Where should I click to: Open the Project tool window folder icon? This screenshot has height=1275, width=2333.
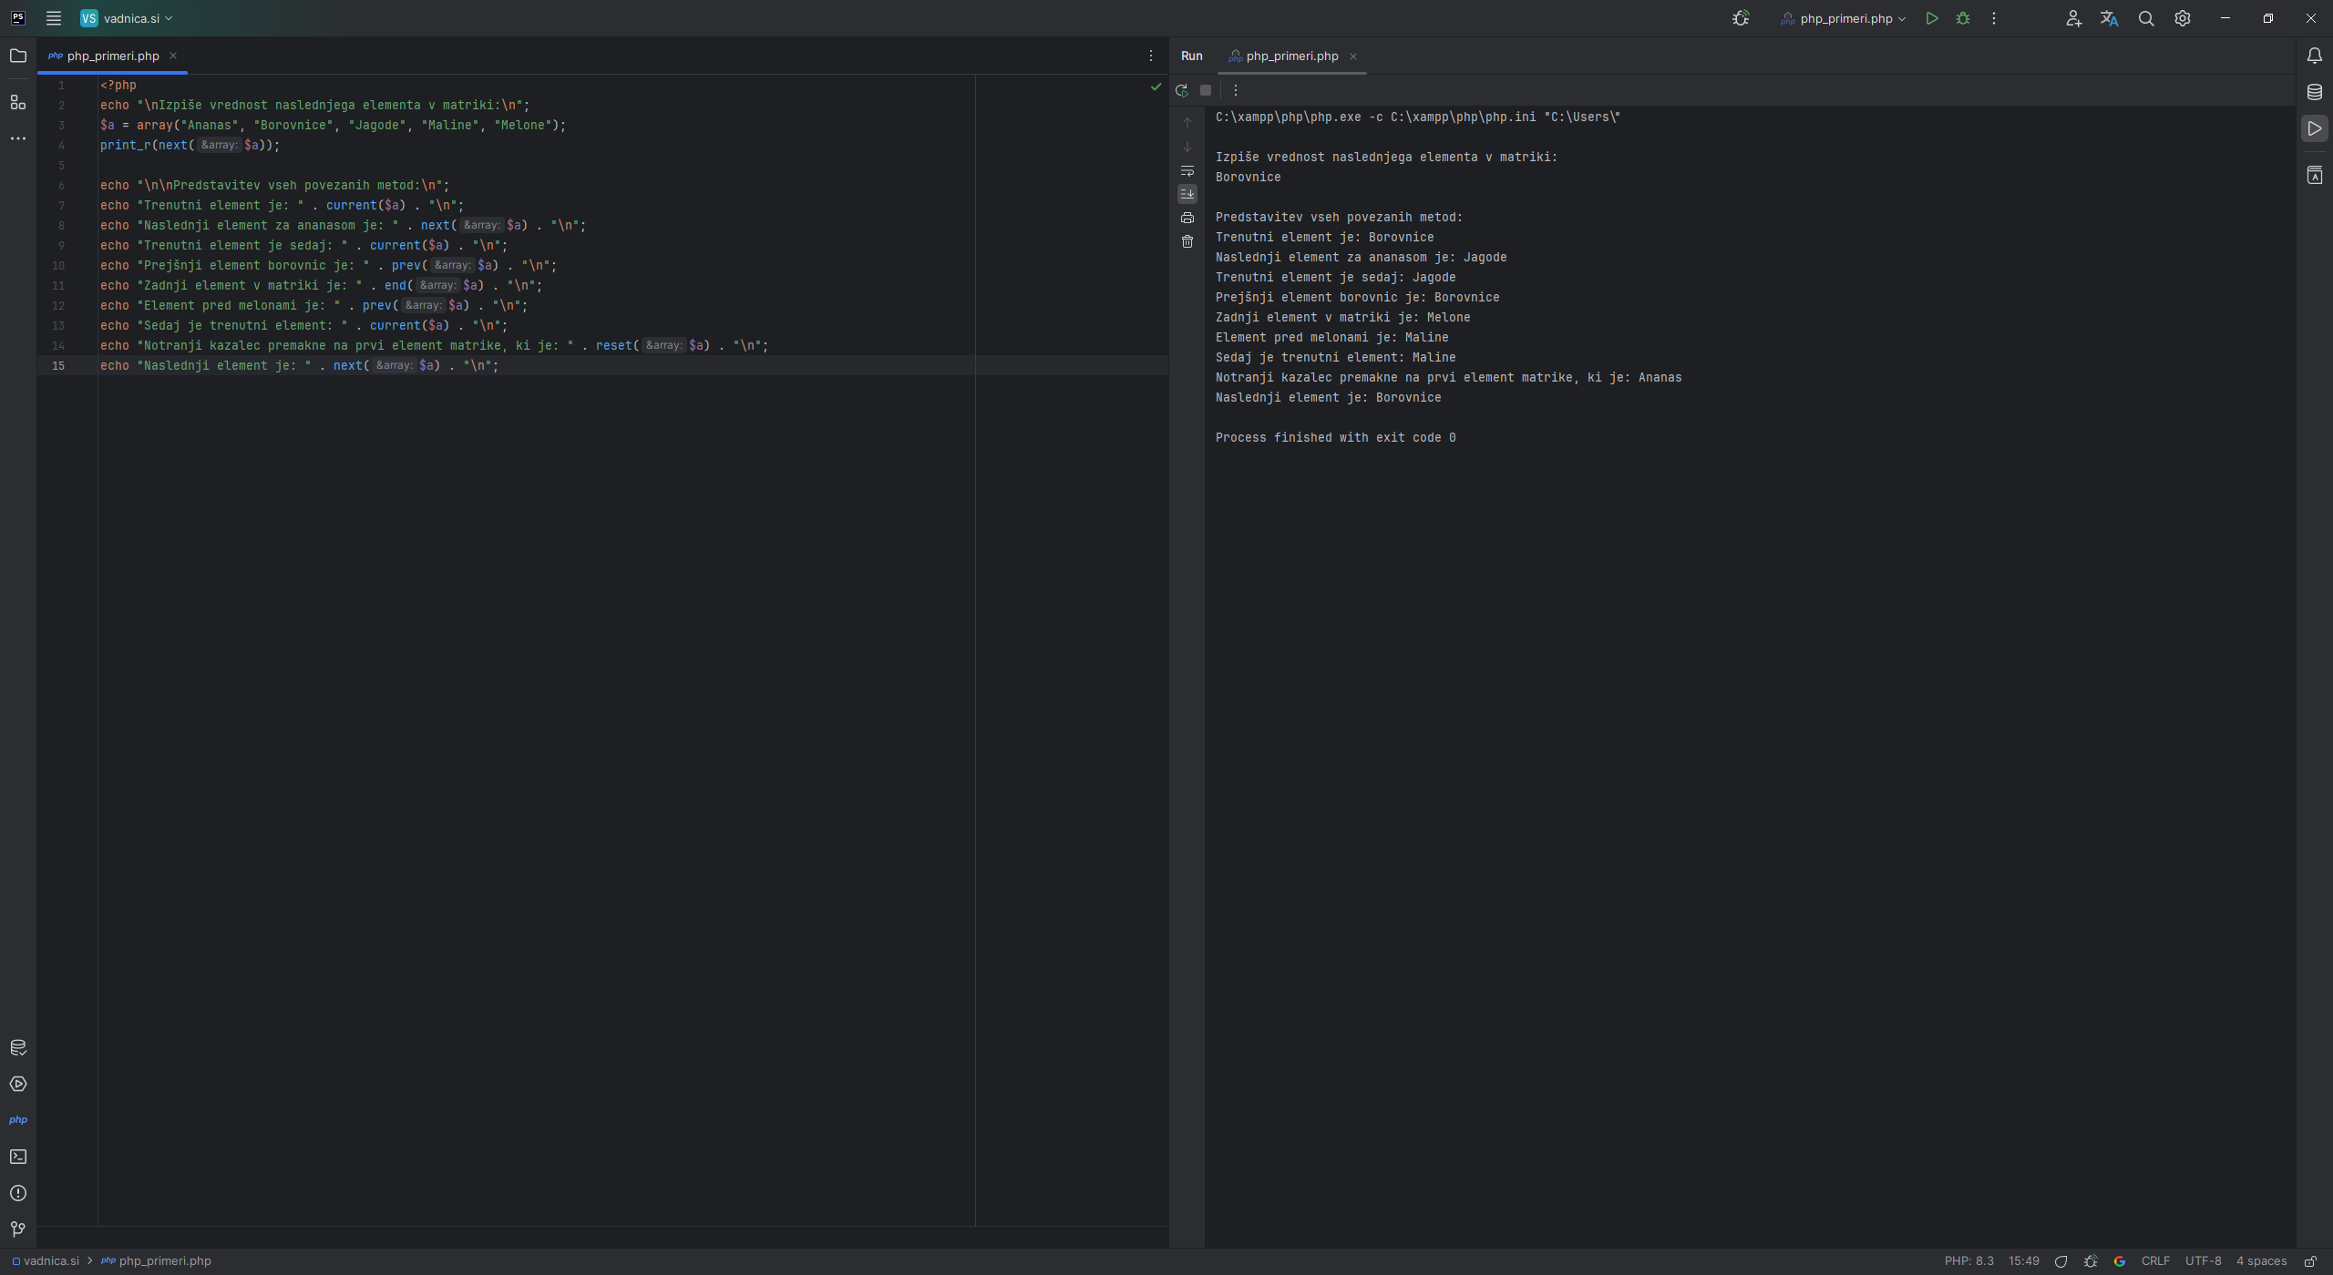point(17,56)
